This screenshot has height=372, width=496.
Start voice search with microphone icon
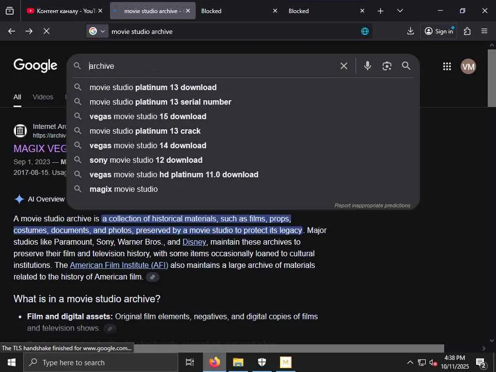pyautogui.click(x=367, y=66)
